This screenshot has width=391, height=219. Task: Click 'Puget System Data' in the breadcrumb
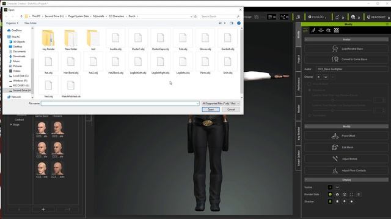(x=78, y=16)
